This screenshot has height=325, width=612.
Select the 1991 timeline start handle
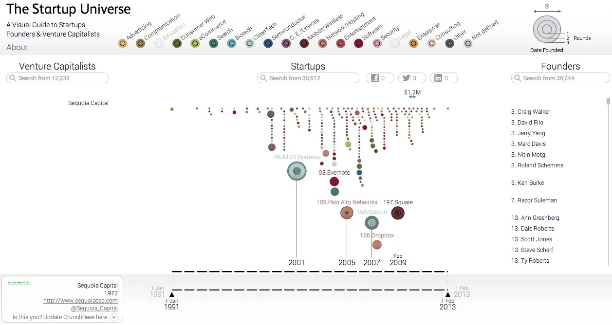pyautogui.click(x=171, y=294)
